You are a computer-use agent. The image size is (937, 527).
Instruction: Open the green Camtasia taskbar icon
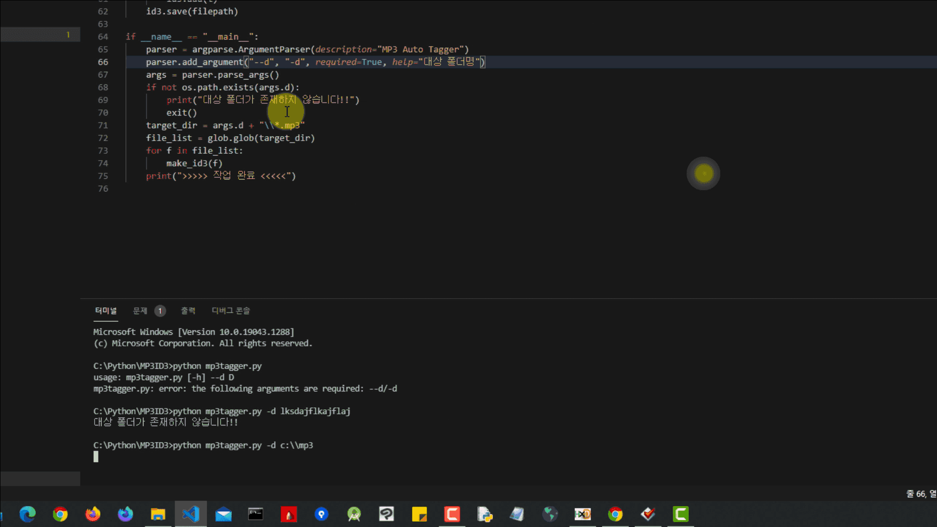point(681,514)
